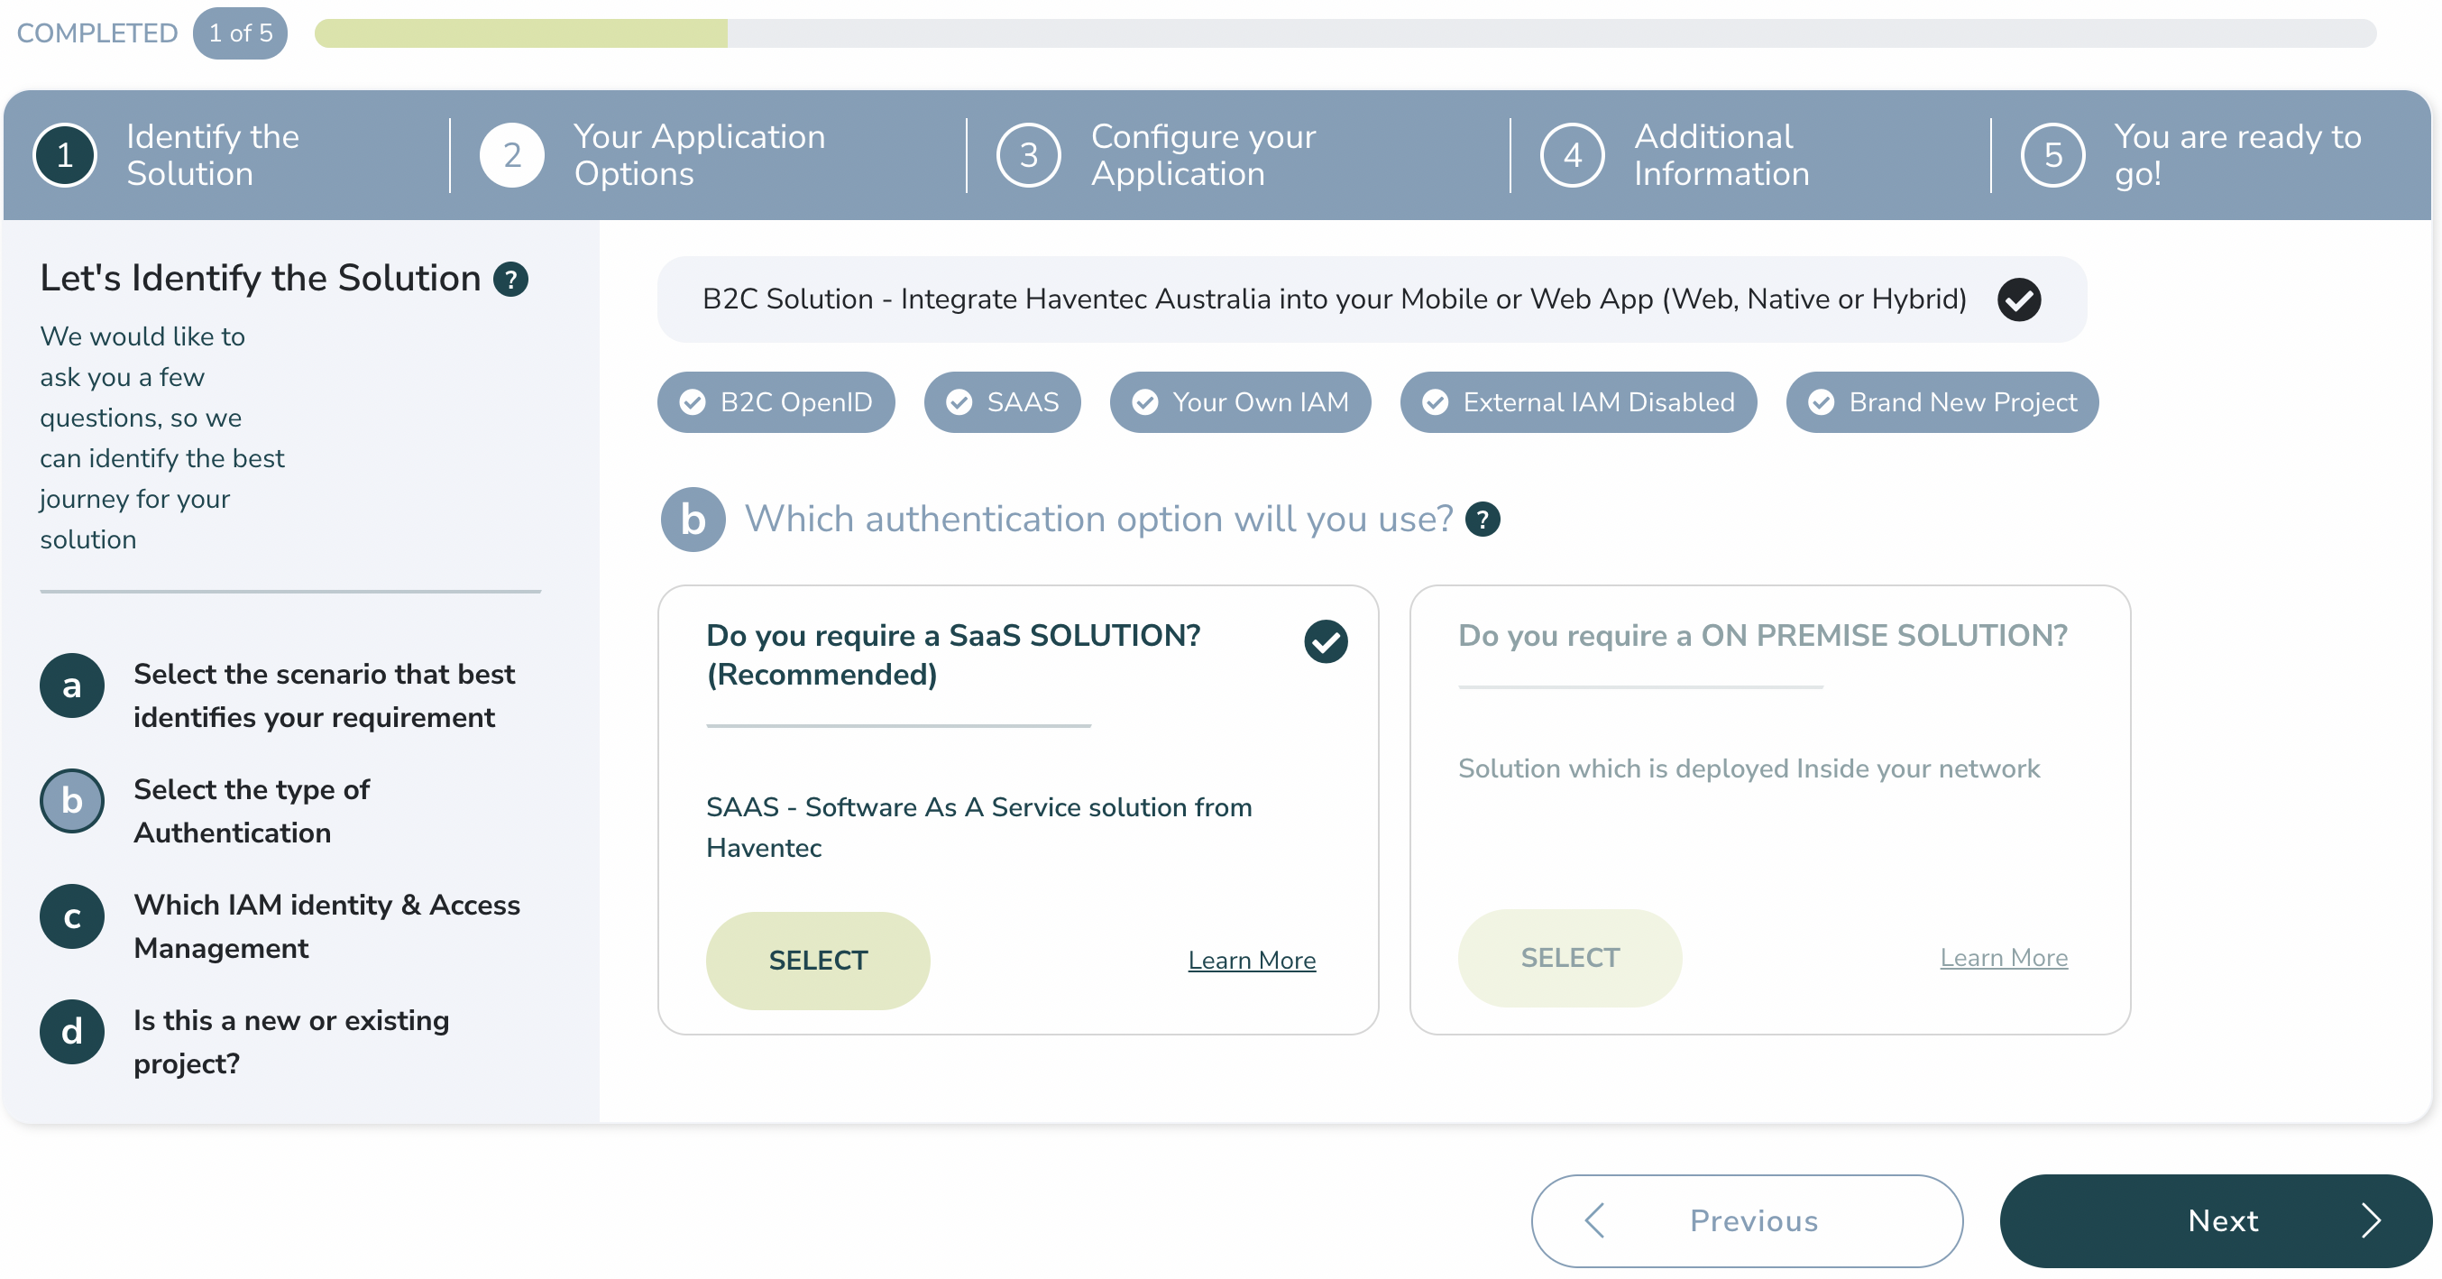Open 'Identify the Solution' step tab
This screenshot has width=2442, height=1279.
(x=212, y=154)
